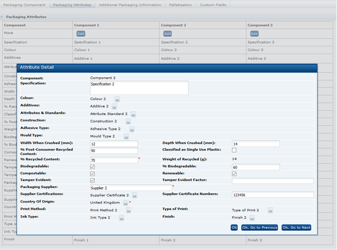Uncheck the Renewable checkbox
This screenshot has width=337, height=250.
[x=234, y=174]
